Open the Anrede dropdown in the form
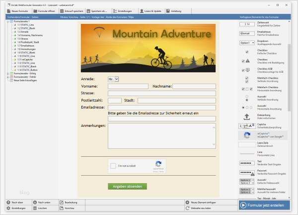The image size is (298, 215). point(113,79)
